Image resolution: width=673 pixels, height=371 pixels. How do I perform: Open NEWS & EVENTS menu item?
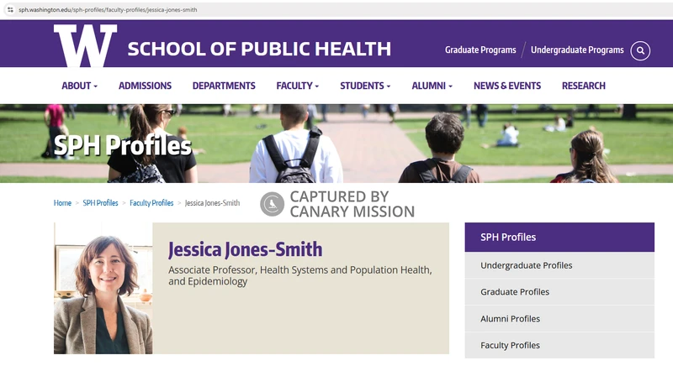(x=507, y=86)
